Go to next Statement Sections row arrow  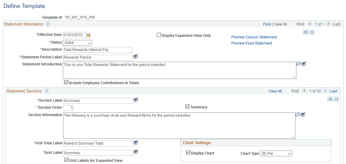click(x=326, y=91)
